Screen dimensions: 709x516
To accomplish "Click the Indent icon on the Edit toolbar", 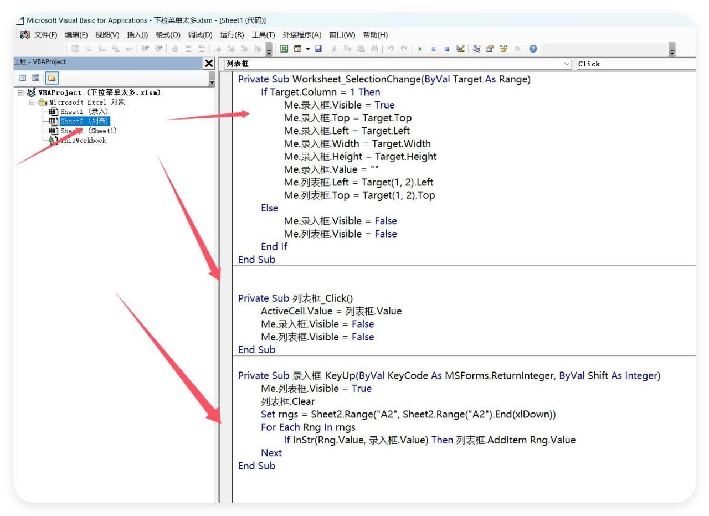I will (145, 49).
